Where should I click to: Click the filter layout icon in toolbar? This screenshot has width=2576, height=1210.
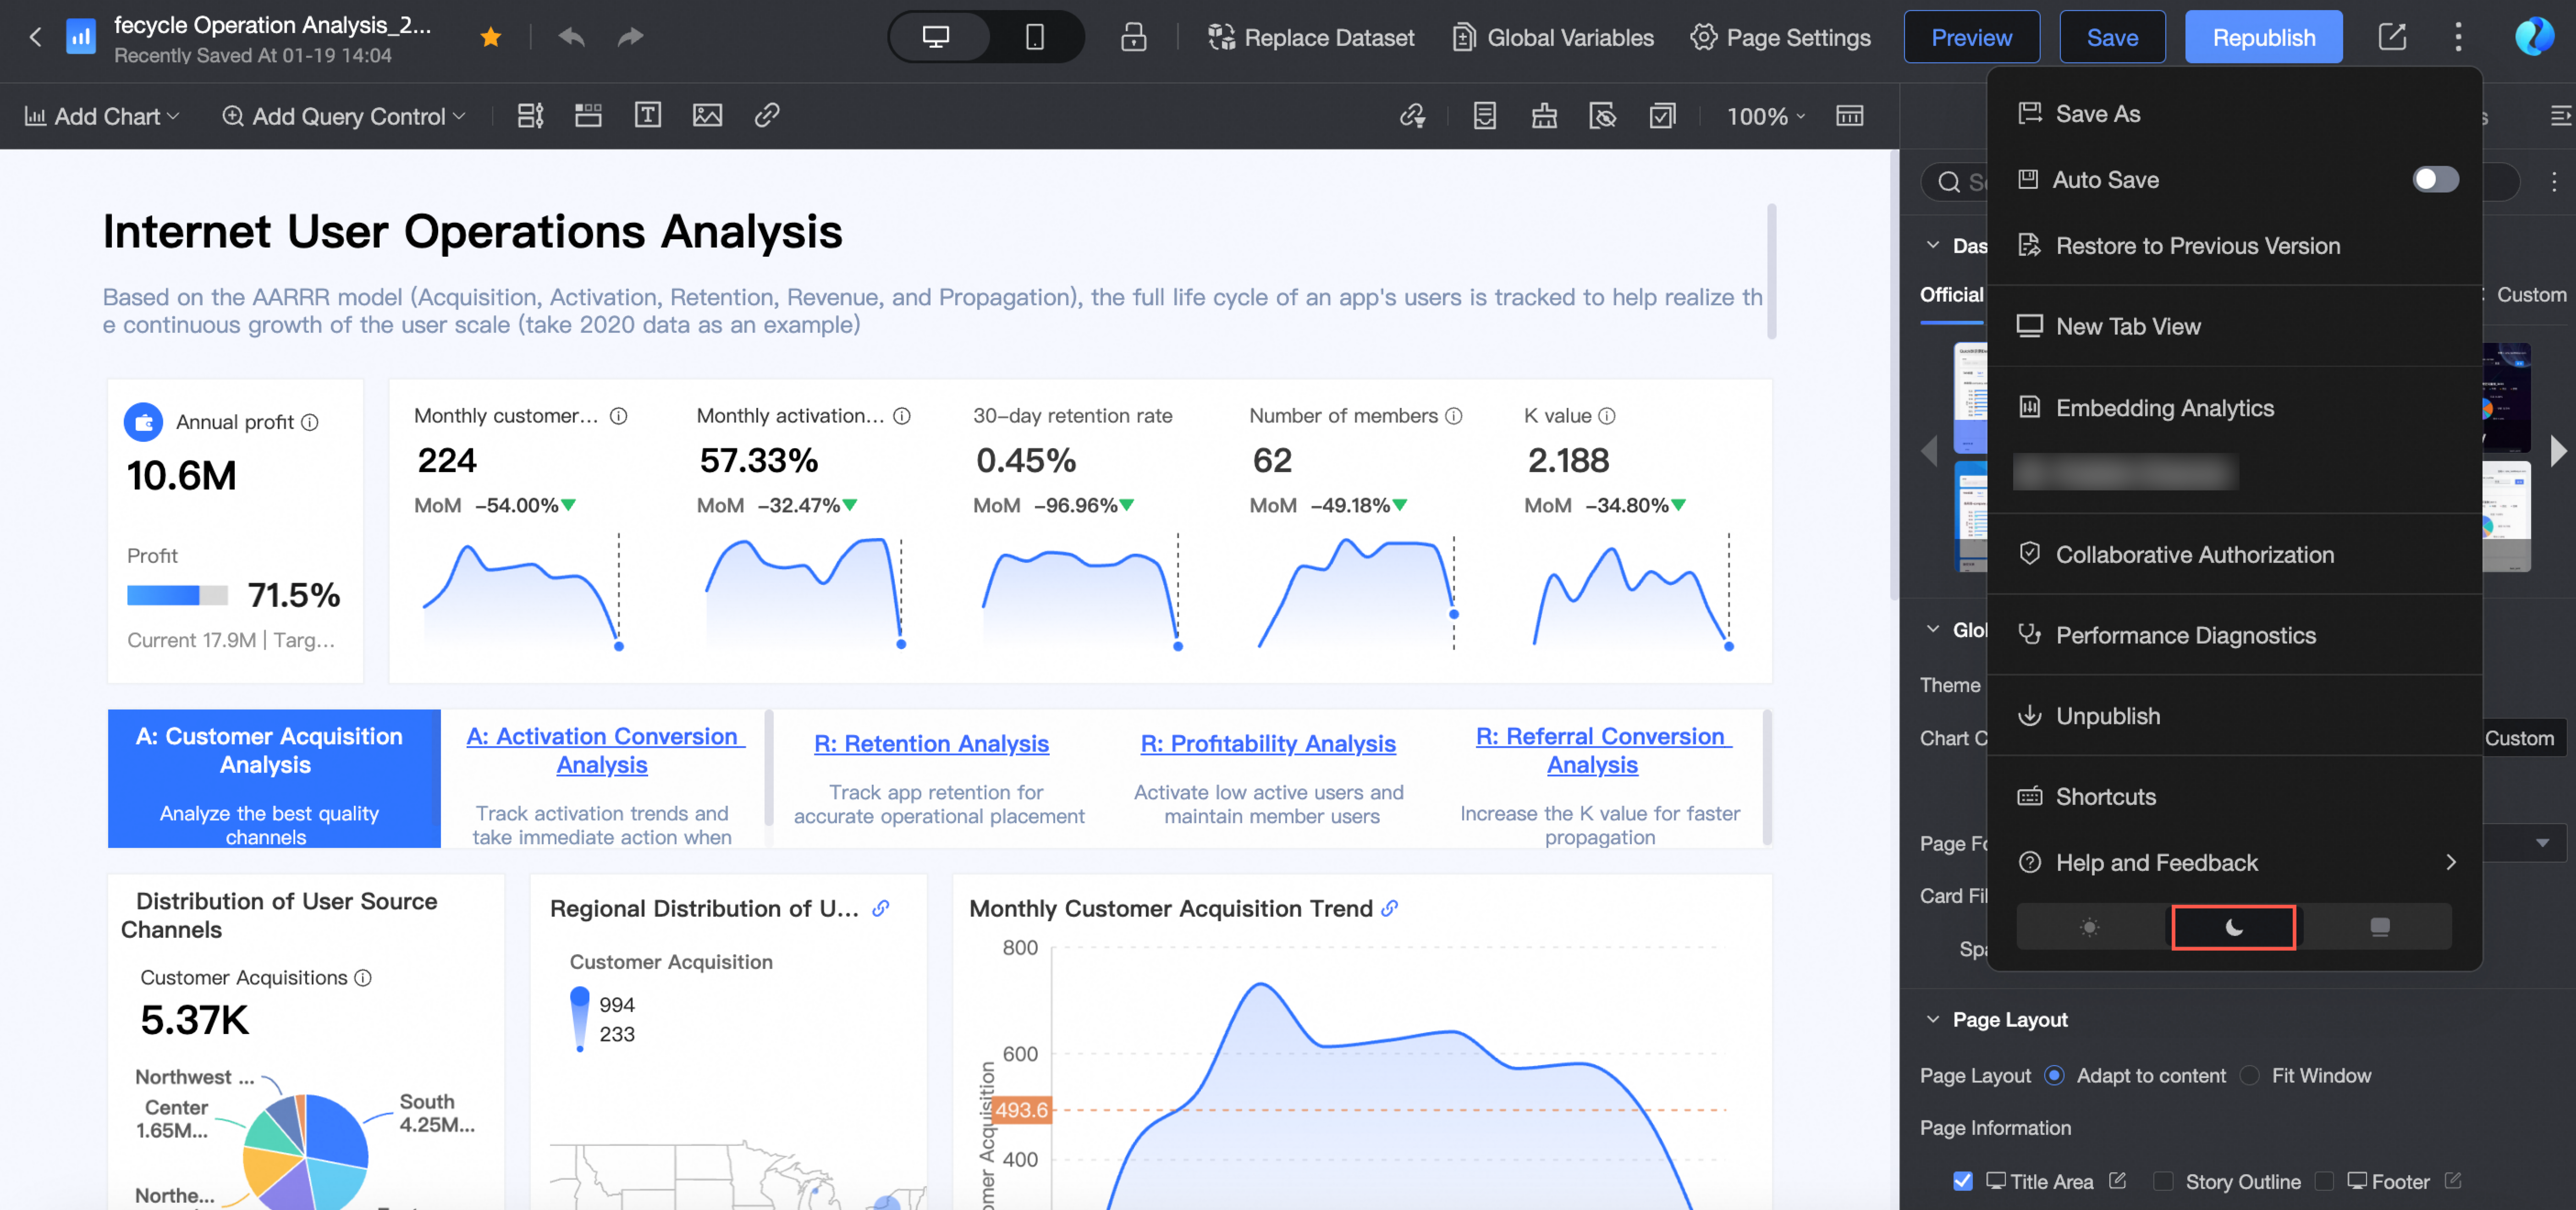click(x=530, y=116)
